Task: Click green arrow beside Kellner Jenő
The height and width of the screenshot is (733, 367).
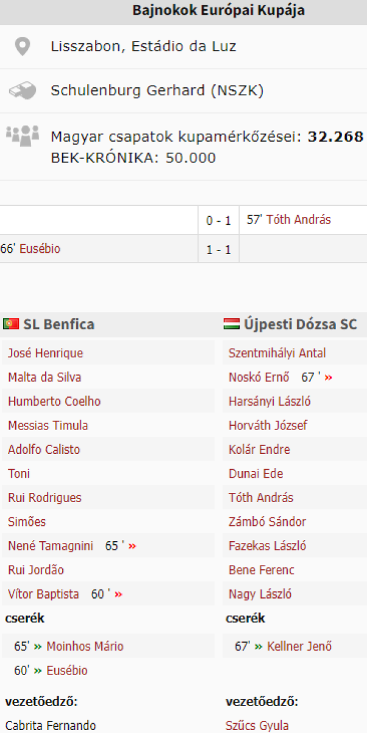Action: point(258,646)
